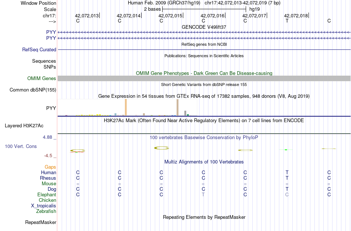Click the gray OMIM Genes bar
351x231 pixels.
[204, 78]
